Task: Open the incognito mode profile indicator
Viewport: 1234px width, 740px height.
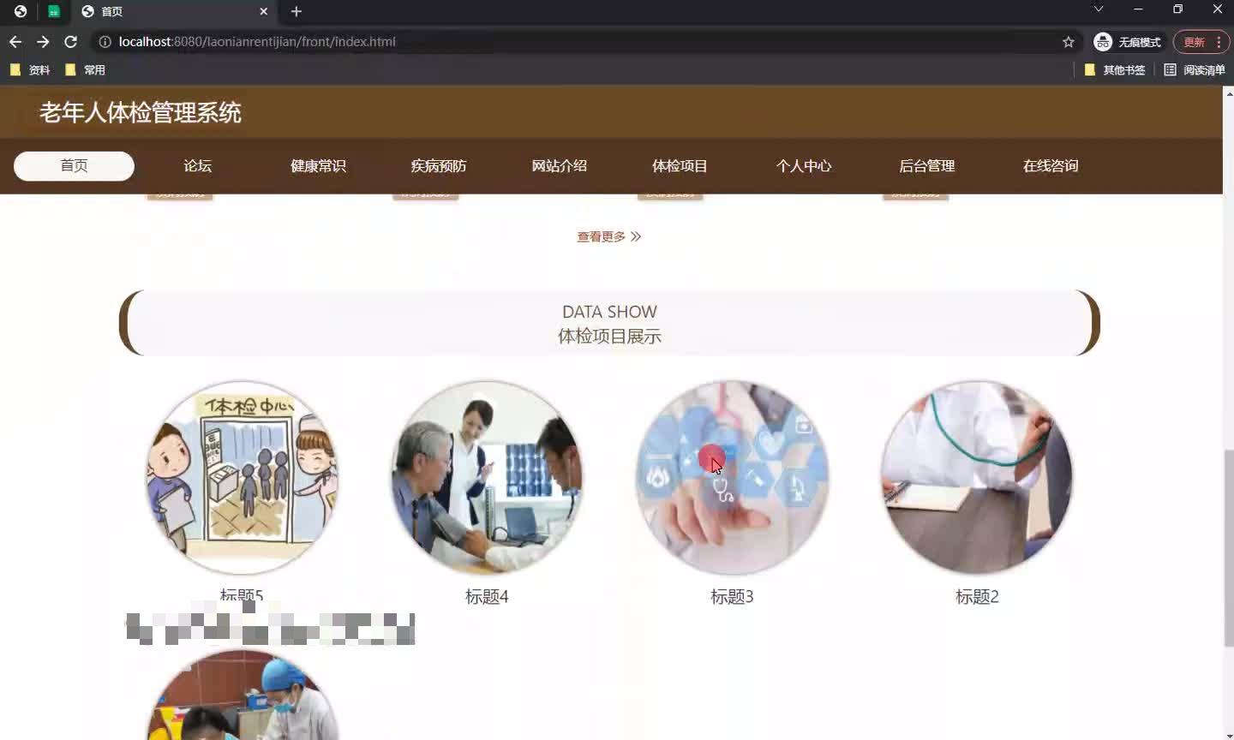Action: pos(1128,42)
